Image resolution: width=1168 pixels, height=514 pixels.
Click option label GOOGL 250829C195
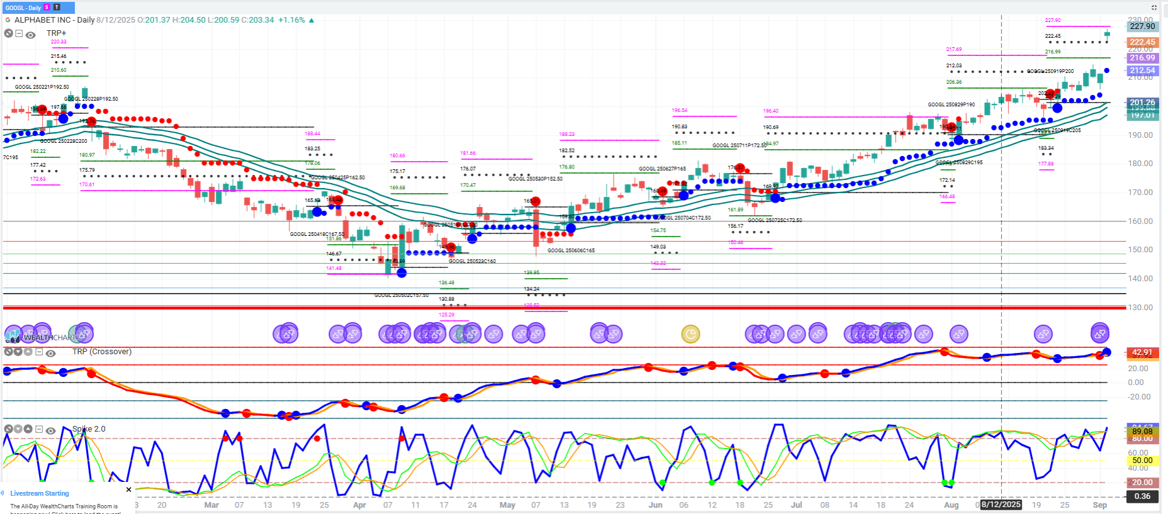pyautogui.click(x=959, y=162)
